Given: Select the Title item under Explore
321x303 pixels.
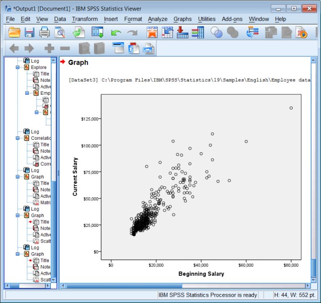Looking at the screenshot, I should point(45,74).
